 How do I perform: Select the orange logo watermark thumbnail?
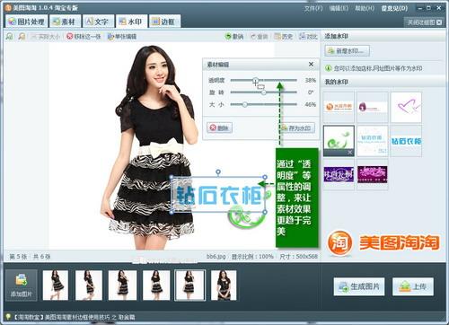pos(339,107)
